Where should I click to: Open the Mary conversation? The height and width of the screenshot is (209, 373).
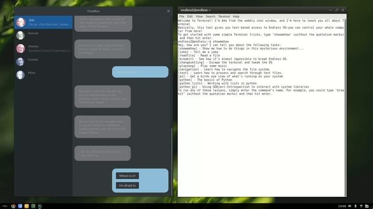pyautogui.click(x=43, y=75)
